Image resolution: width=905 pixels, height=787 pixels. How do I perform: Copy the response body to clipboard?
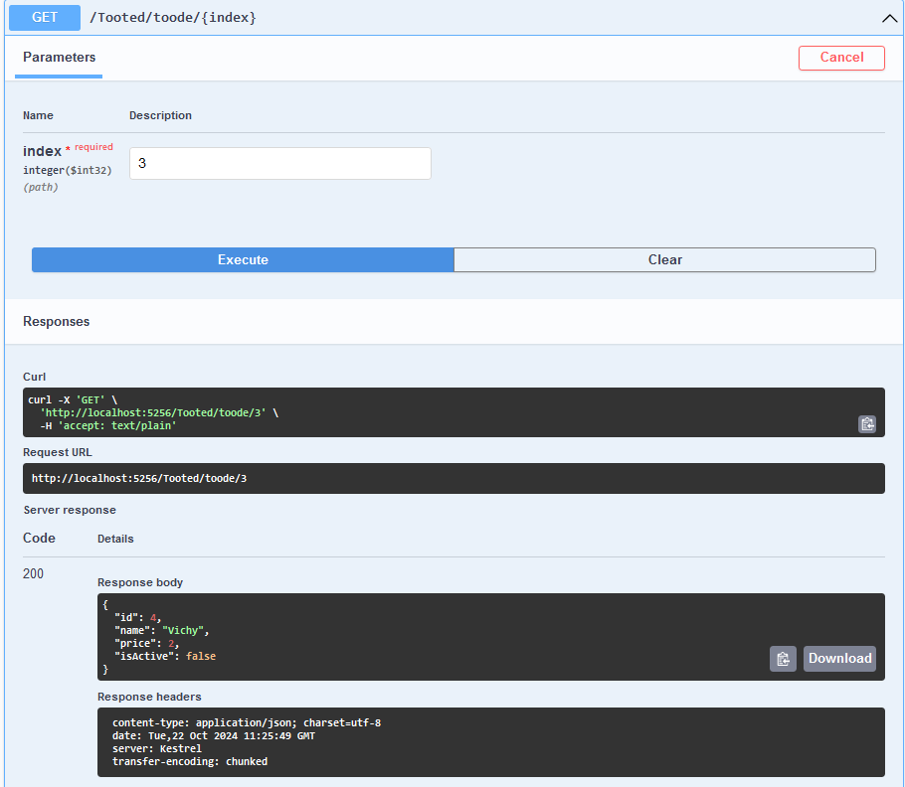(783, 659)
